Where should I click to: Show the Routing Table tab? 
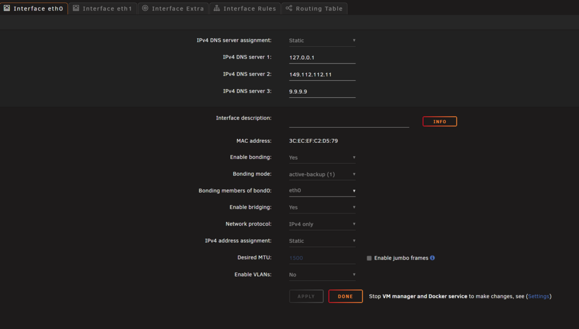pyautogui.click(x=314, y=8)
